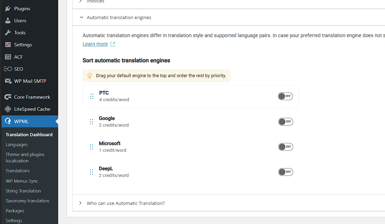Click the WP Mail SMTP envelope icon
This screenshot has height=224, width=385.
pyautogui.click(x=8, y=81)
